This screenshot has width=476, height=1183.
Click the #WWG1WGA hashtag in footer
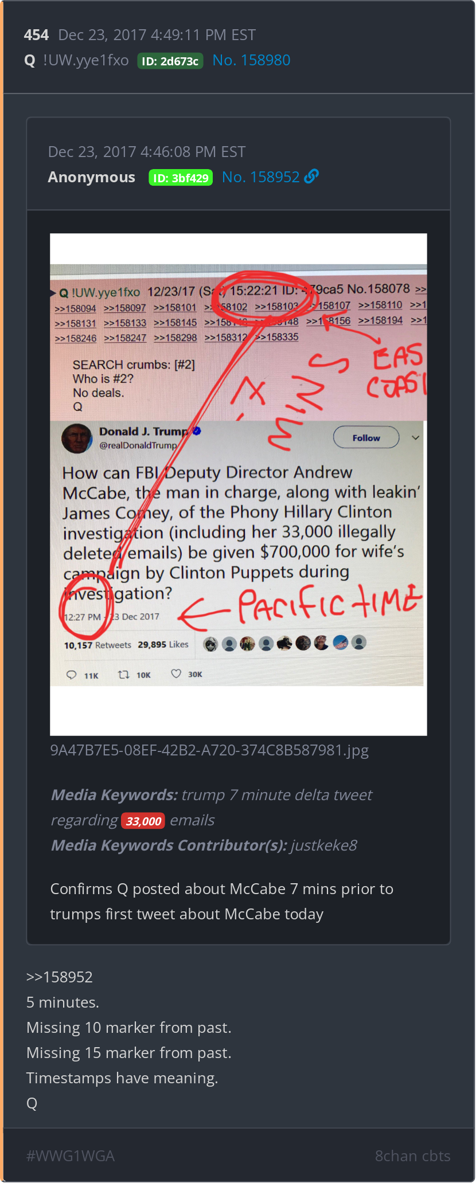[71, 1155]
